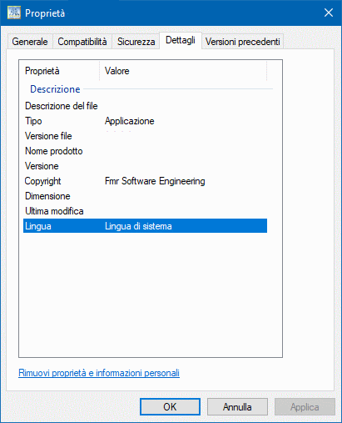The image size is (342, 423).
Task: Click the OK button
Action: [170, 407]
